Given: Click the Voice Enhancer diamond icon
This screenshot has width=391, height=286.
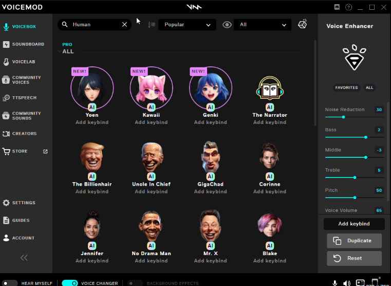Looking at the screenshot, I should 354,58.
